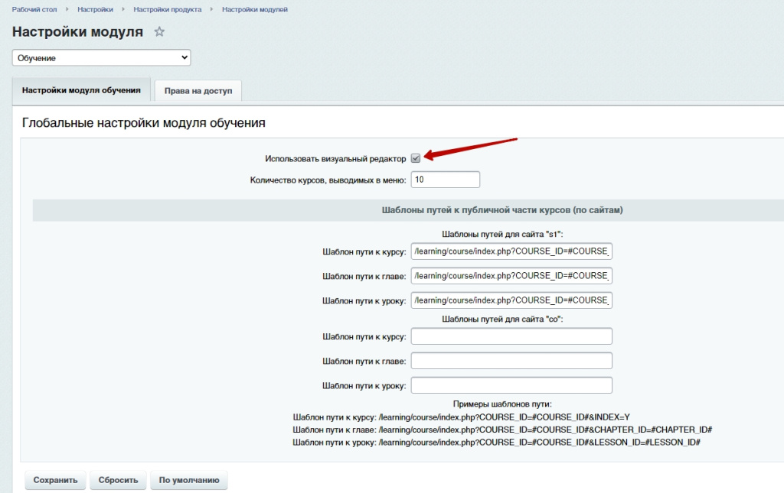Click chapter path template field for site s1
Image resolution: width=784 pixels, height=493 pixels.
click(x=511, y=276)
